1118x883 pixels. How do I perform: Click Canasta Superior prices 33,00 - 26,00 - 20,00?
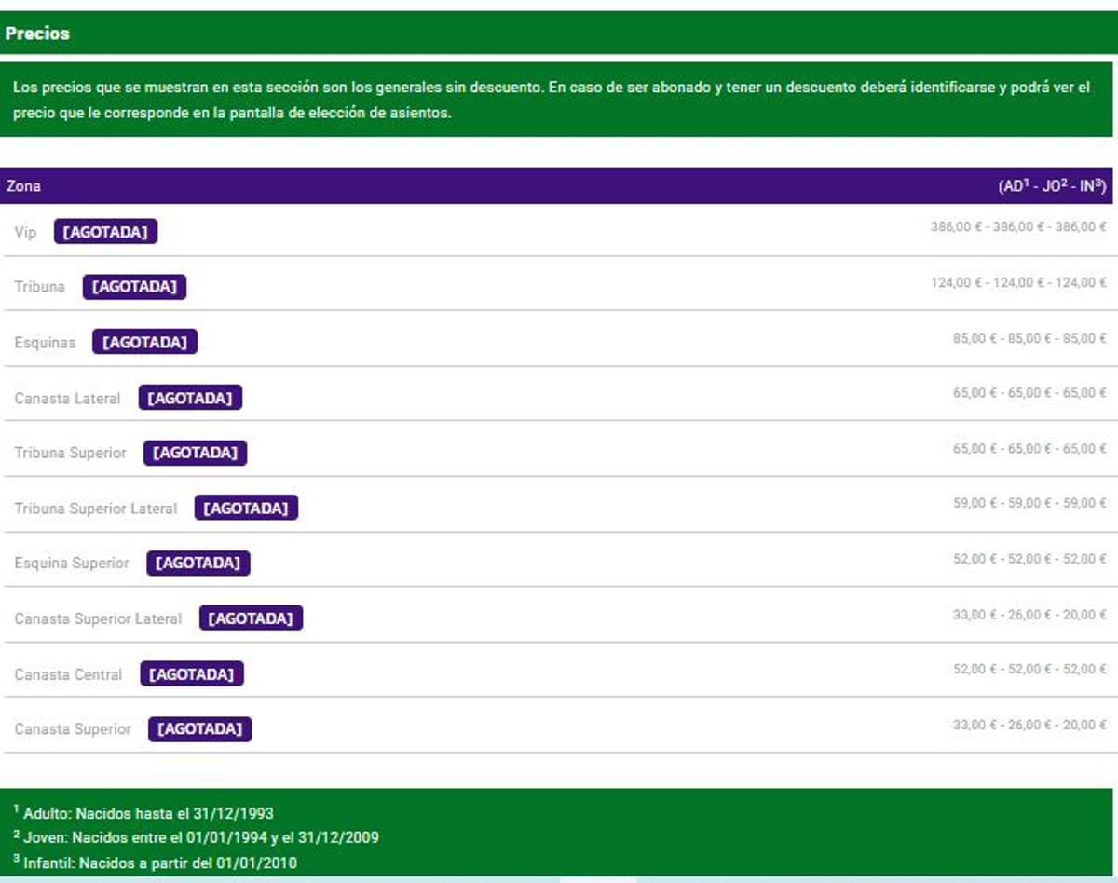coord(1029,725)
